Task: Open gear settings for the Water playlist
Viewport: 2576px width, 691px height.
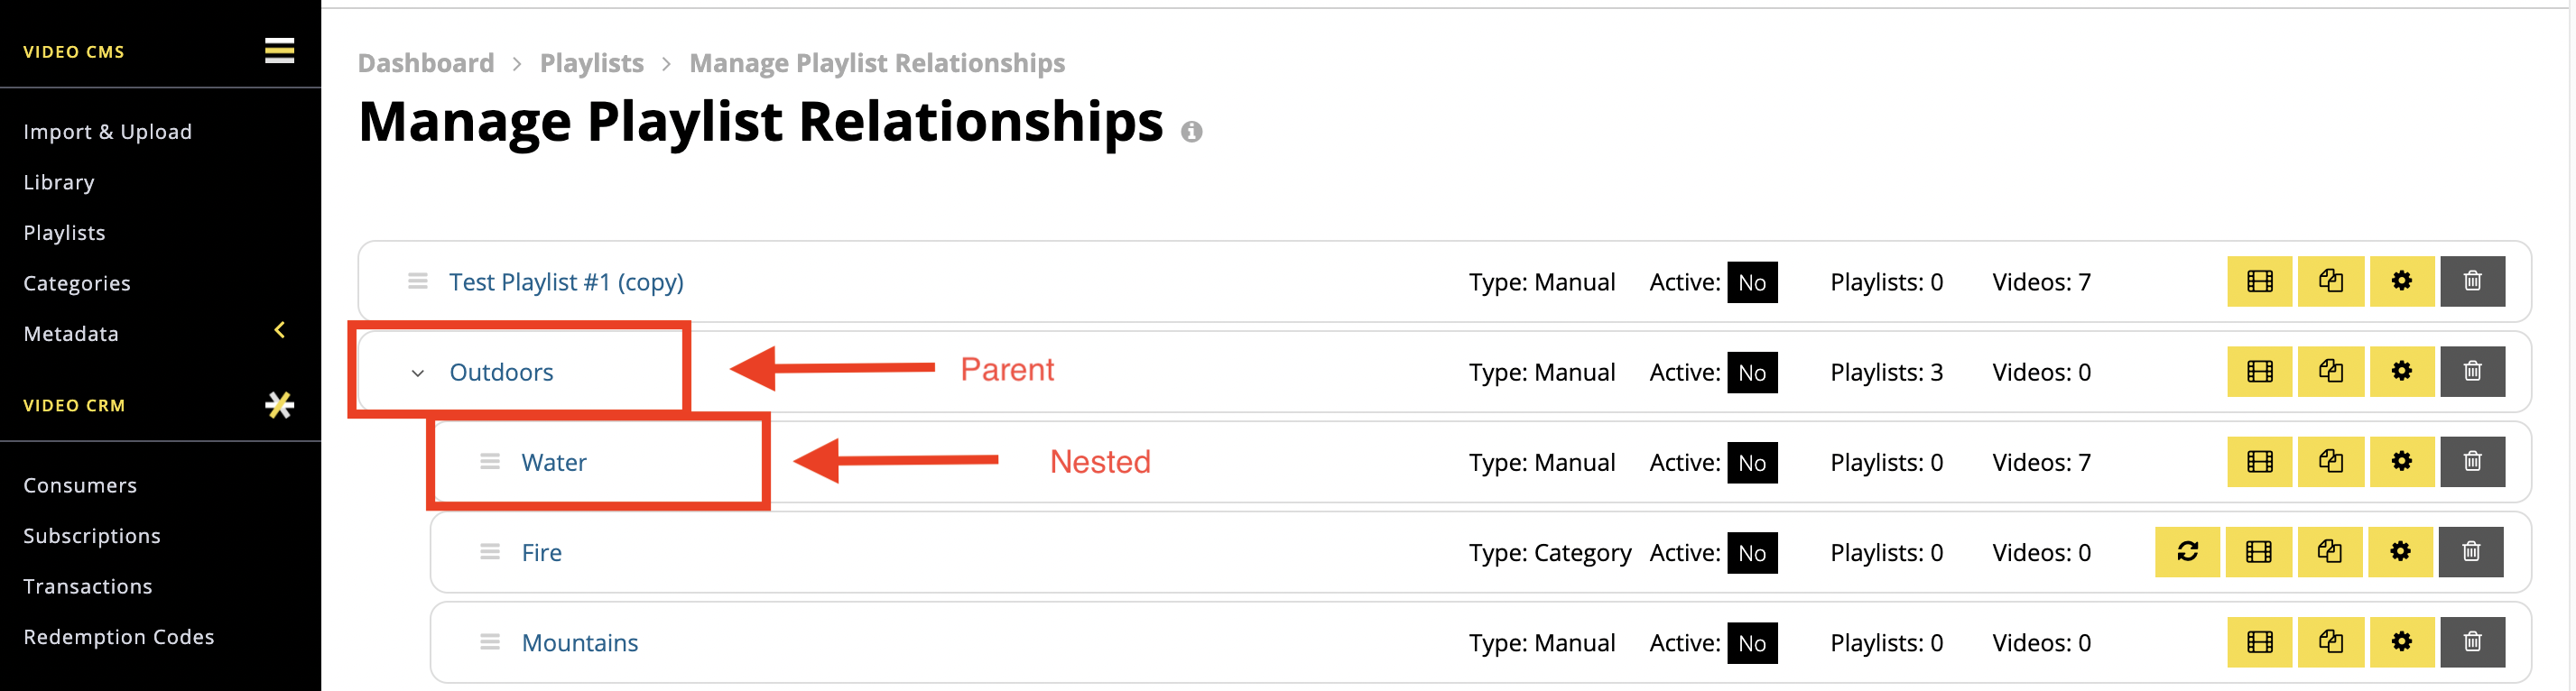Action: pos(2401,461)
